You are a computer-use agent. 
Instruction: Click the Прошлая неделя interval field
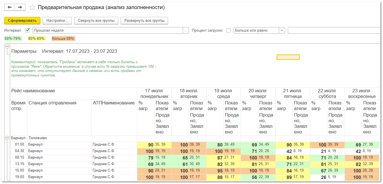[107, 30]
